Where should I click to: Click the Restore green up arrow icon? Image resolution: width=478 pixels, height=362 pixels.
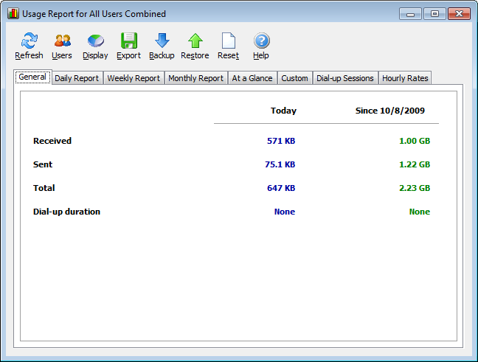(x=195, y=41)
